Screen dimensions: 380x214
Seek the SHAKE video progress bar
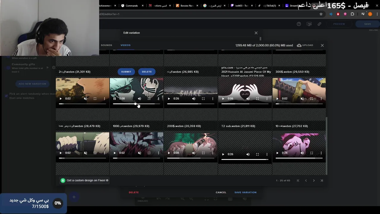click(191, 104)
